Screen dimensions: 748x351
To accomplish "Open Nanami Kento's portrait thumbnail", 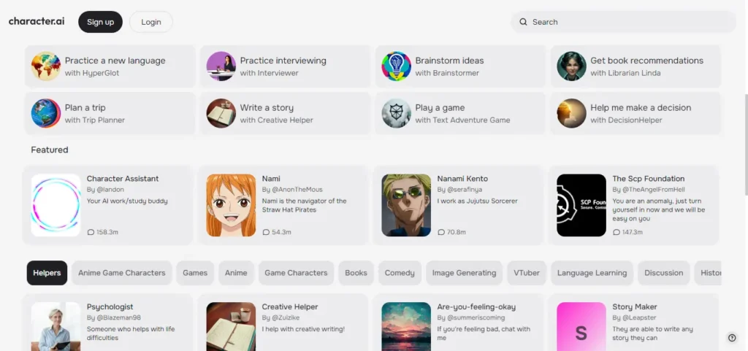I will [x=406, y=205].
